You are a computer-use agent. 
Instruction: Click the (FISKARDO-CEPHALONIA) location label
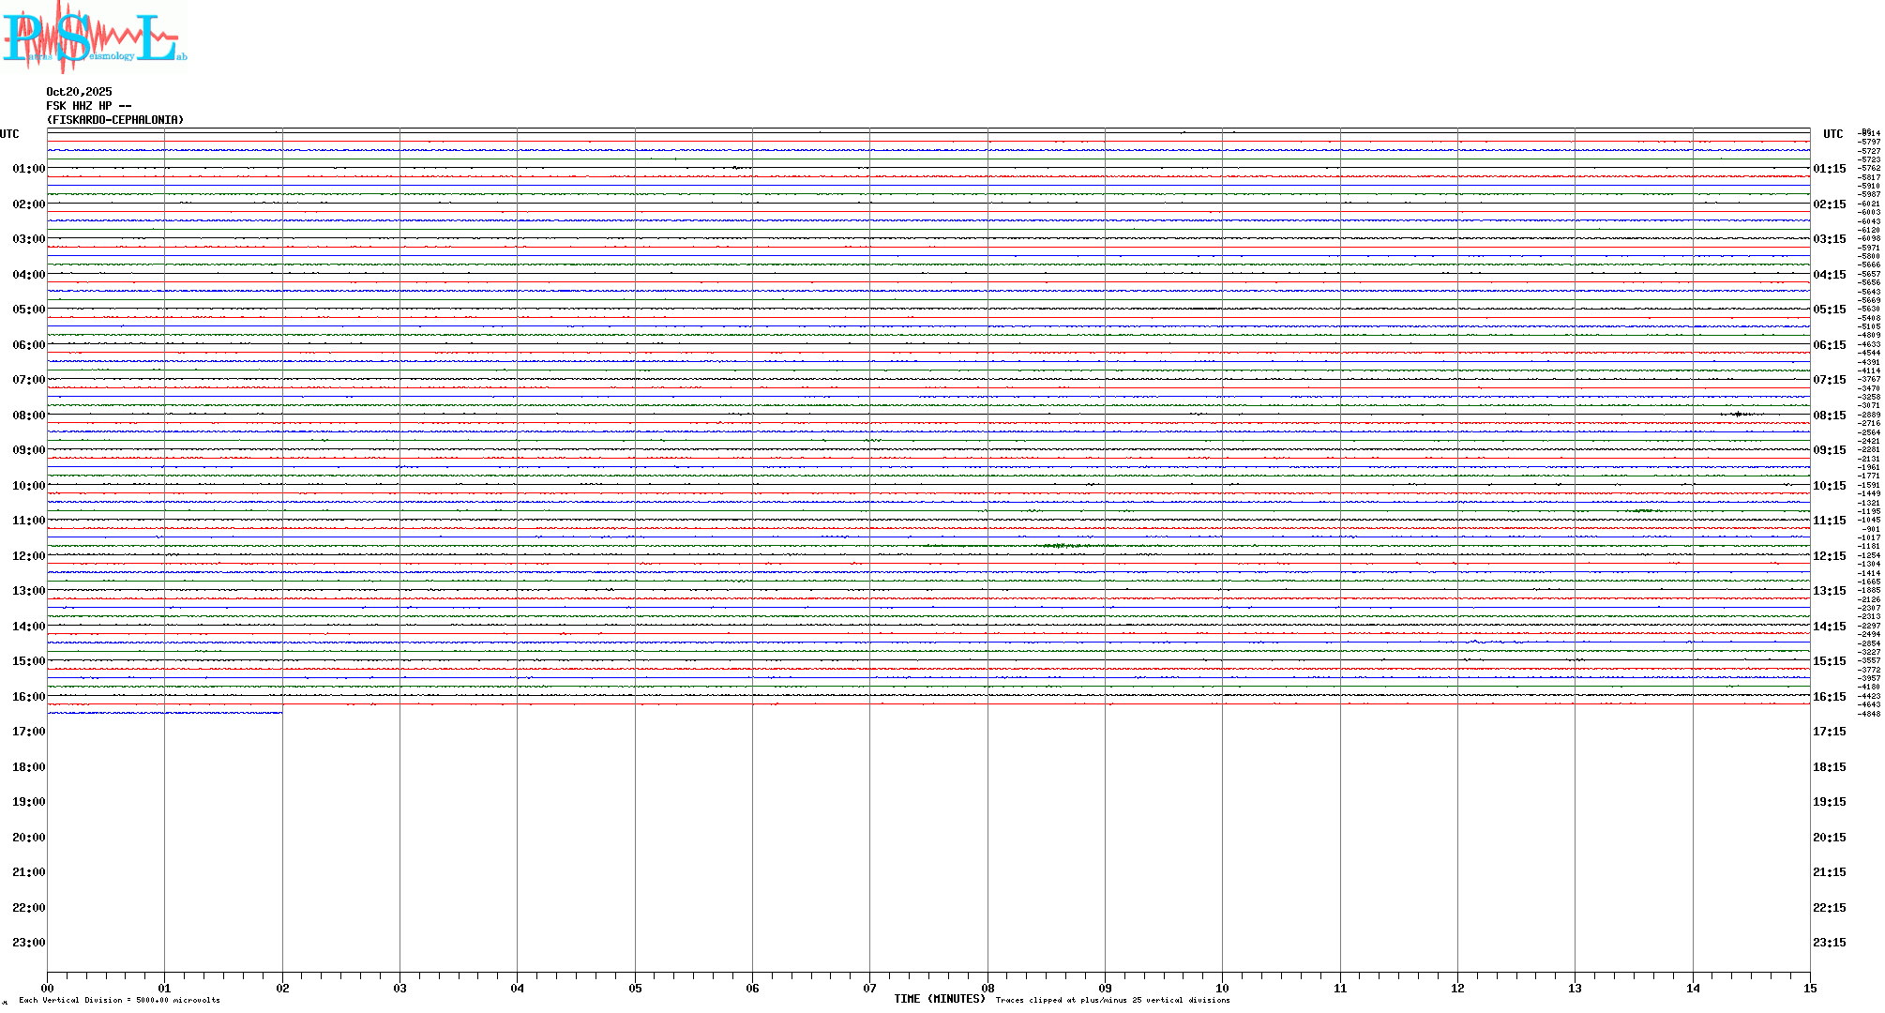[114, 120]
